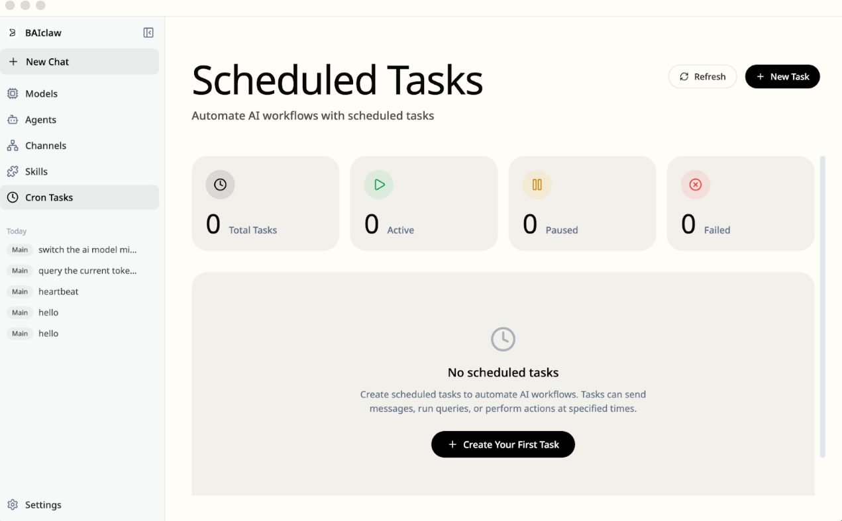The width and height of the screenshot is (842, 521).
Task: Open the 'query the current token' chat
Action: pyautogui.click(x=87, y=271)
